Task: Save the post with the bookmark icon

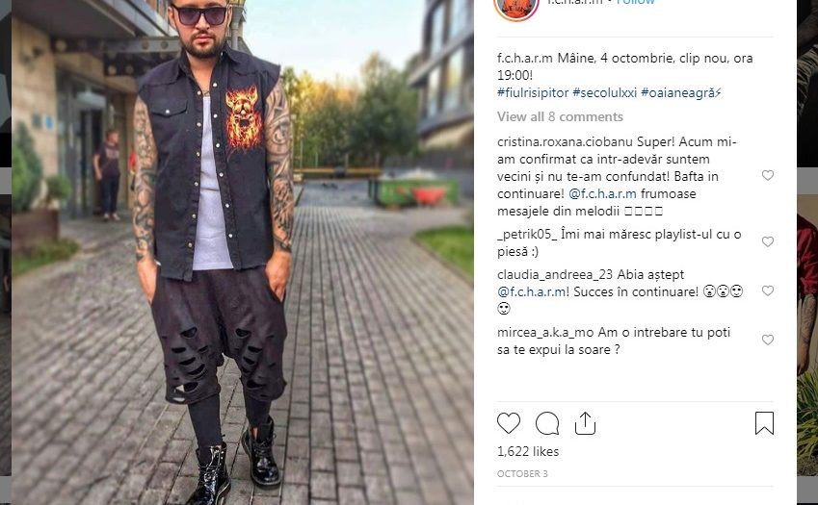Action: tap(764, 423)
